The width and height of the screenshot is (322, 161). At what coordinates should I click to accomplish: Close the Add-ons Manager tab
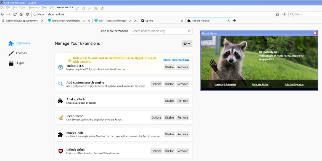[229, 21]
